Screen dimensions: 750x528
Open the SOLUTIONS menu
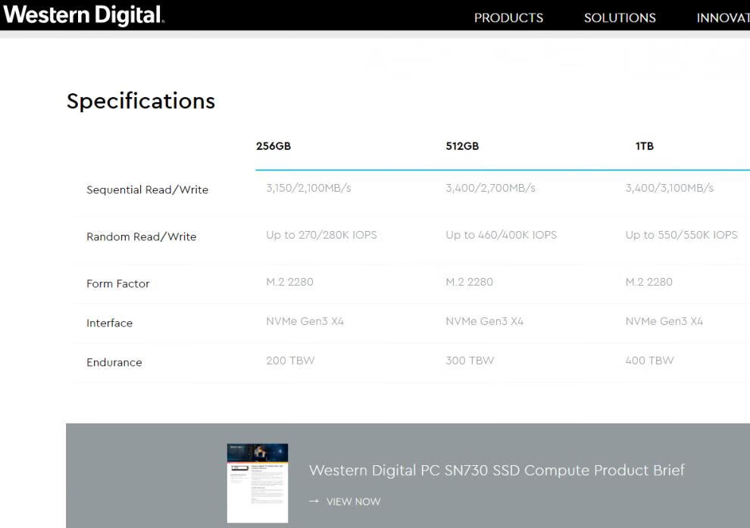620,17
